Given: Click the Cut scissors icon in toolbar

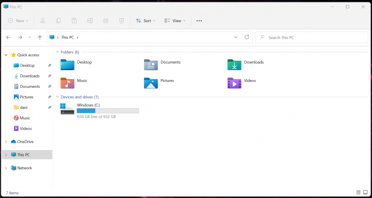Looking at the screenshot, I should click(43, 20).
